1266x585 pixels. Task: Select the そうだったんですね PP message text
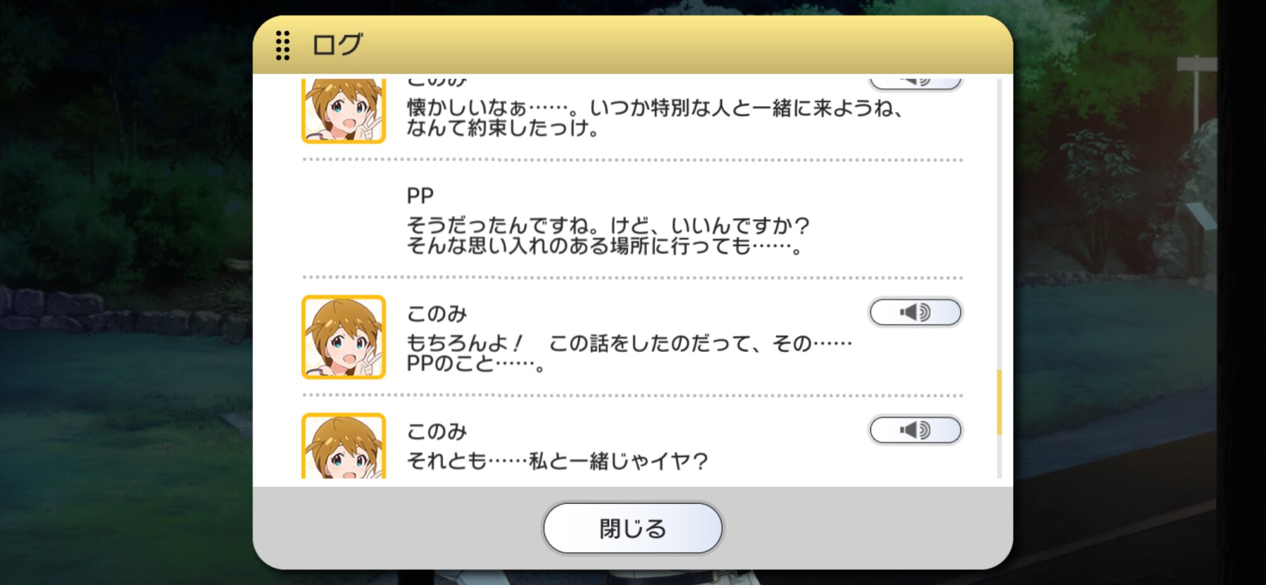click(608, 236)
